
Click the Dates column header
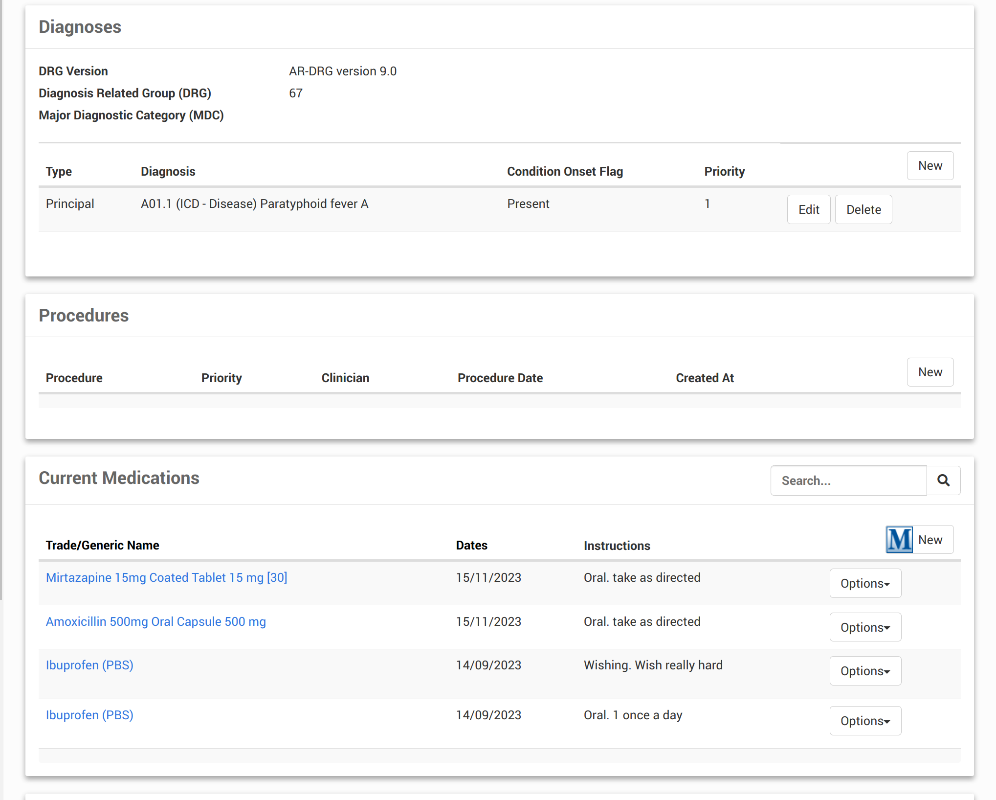(471, 545)
